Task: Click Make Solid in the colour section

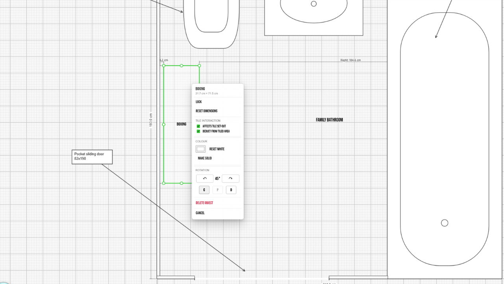Action: (205, 158)
